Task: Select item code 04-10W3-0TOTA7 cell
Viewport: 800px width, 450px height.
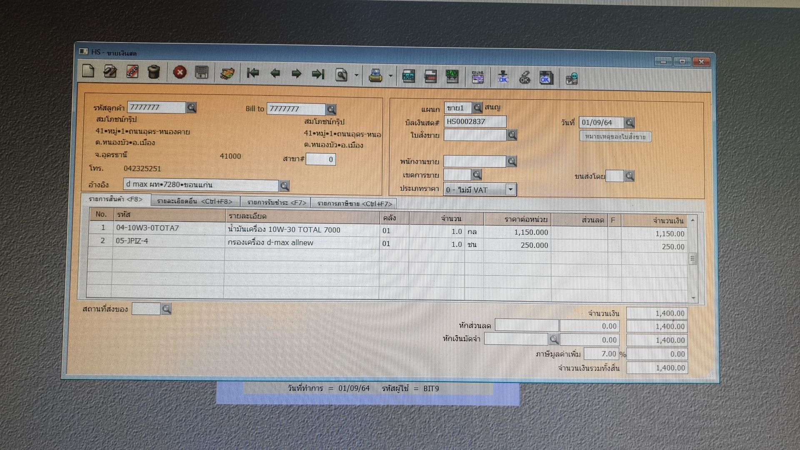Action: (x=169, y=228)
